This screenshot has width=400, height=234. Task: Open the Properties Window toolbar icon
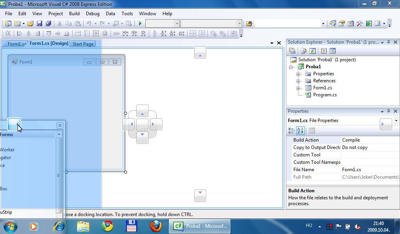tap(341, 24)
